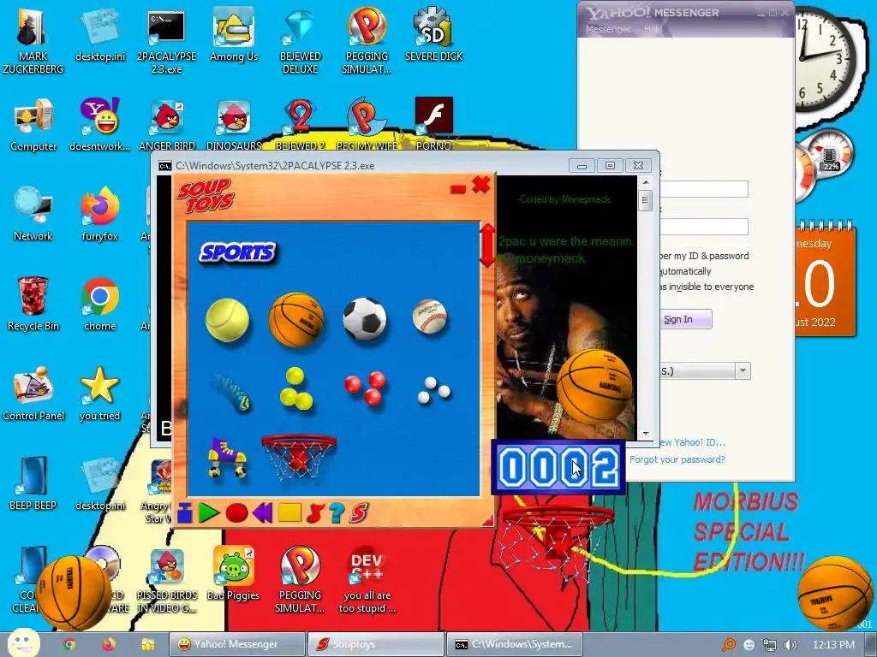Image resolution: width=877 pixels, height=657 pixels.
Task: Click the 'as invisible to everyone' option label
Action: pyautogui.click(x=707, y=287)
